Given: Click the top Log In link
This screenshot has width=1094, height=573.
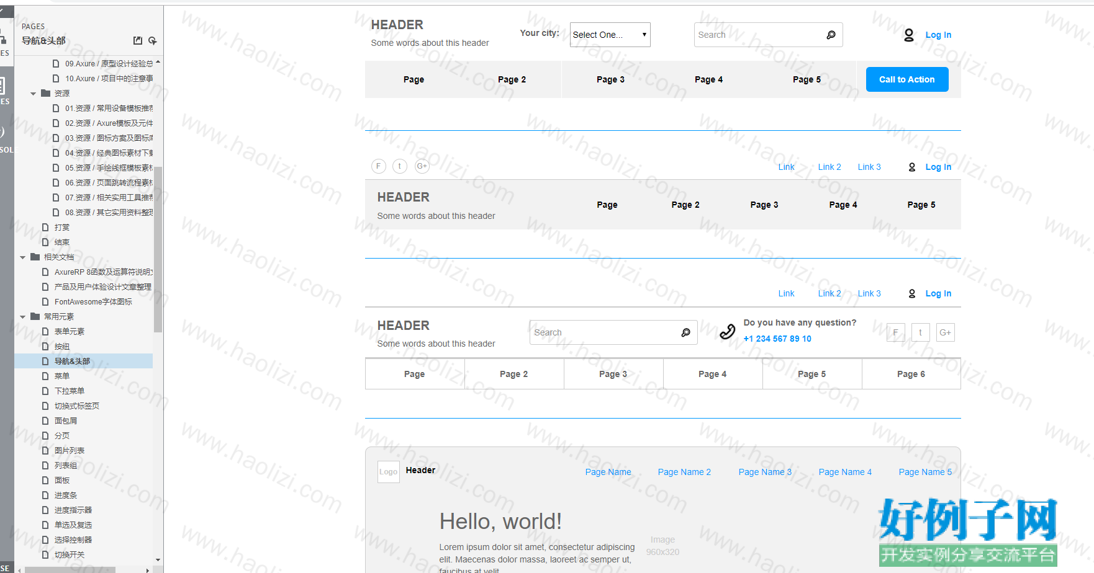Looking at the screenshot, I should [x=938, y=35].
